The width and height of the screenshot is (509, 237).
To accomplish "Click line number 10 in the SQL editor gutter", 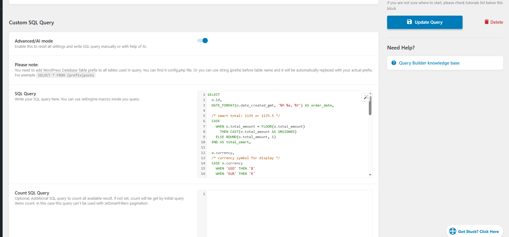I will (203, 142).
